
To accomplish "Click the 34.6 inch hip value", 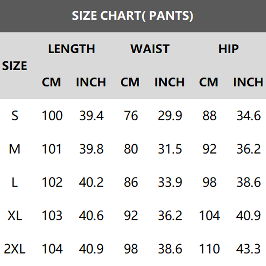I will tap(248, 116).
